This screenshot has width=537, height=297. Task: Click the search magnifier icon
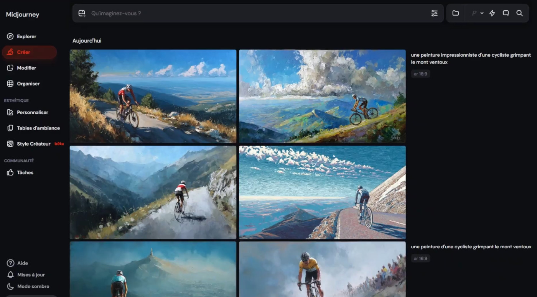coord(519,13)
